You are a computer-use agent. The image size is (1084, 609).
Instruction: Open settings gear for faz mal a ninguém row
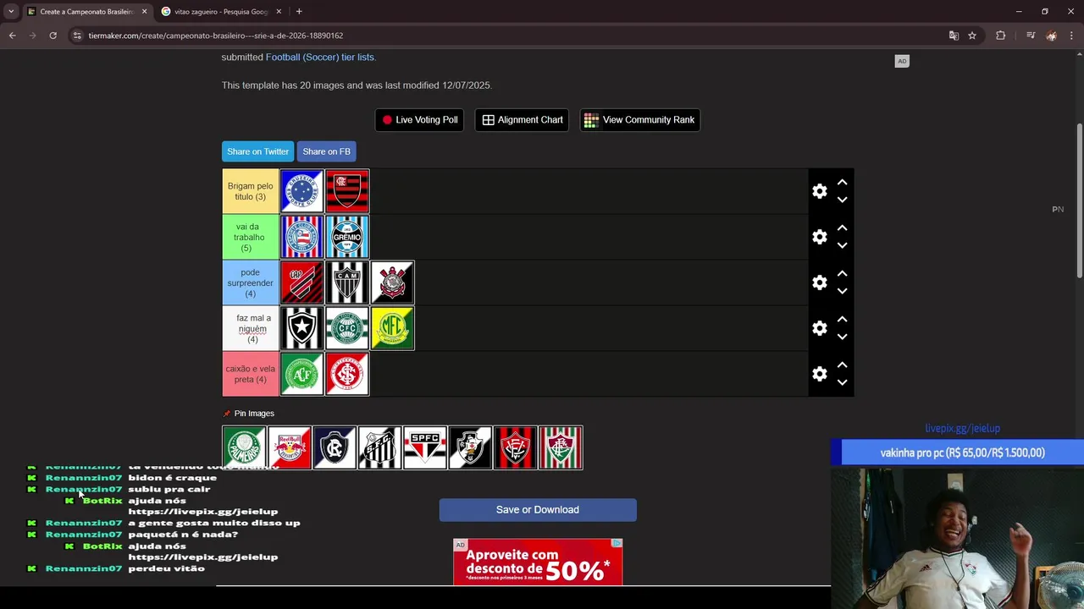click(820, 328)
